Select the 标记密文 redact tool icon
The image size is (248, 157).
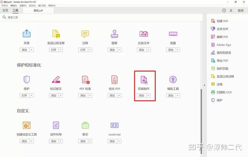click(56, 79)
